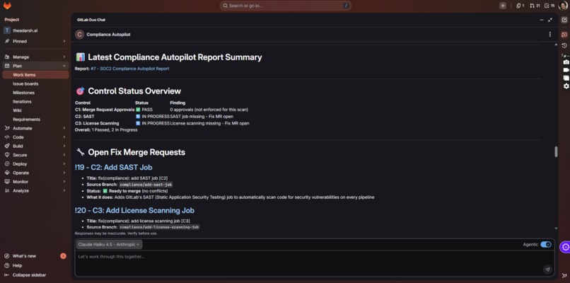Open to-do list counter showing 15
The height and width of the screenshot is (283, 570).
click(x=549, y=6)
